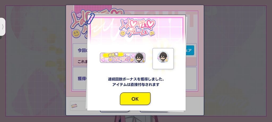Image resolution: width=272 pixels, height=122 pixels.
Task: Click the yellow 期間 label on the title banner
Action: click(x=113, y=55)
